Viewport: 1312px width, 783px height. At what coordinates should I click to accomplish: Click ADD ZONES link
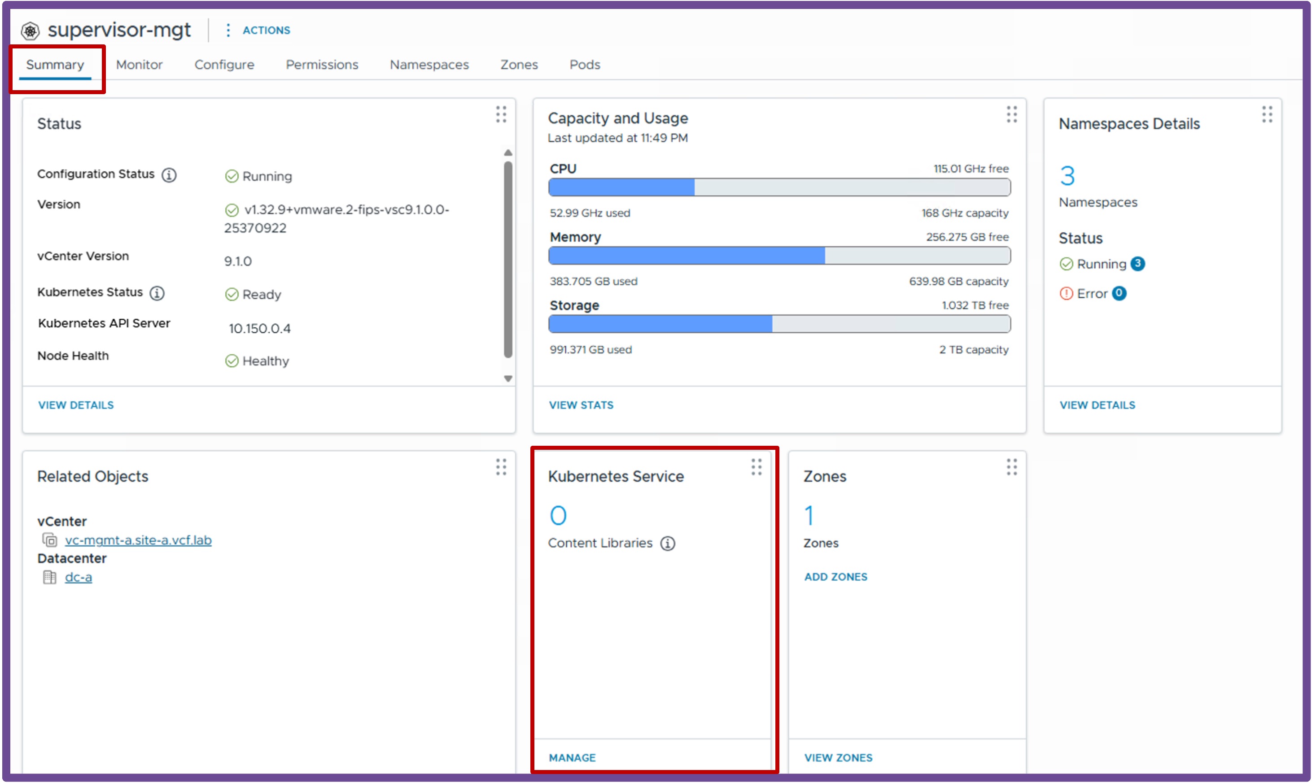click(x=835, y=577)
